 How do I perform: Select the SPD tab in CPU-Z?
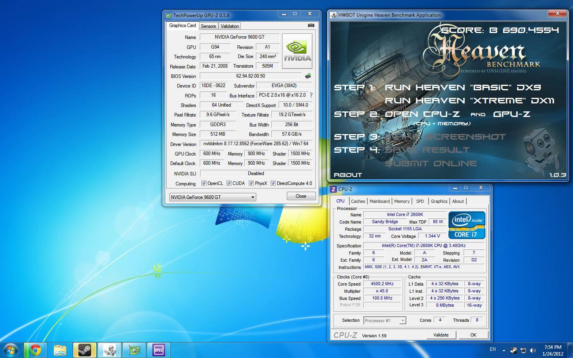click(420, 201)
